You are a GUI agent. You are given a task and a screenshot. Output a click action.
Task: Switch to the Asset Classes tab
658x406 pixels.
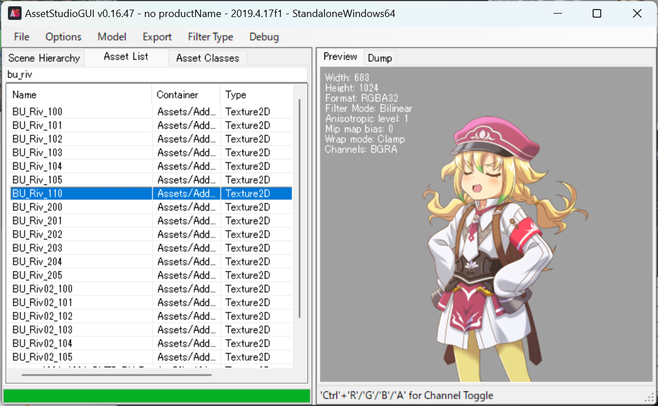tap(208, 58)
